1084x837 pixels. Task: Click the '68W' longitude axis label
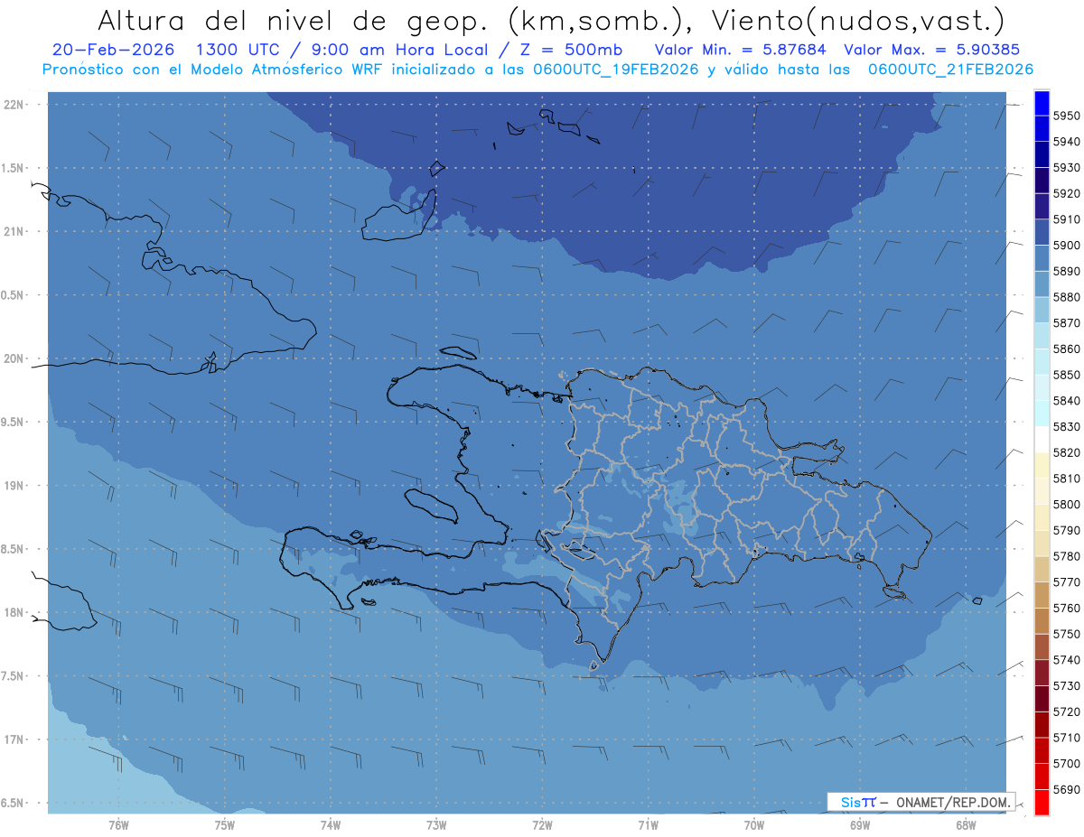tap(966, 824)
